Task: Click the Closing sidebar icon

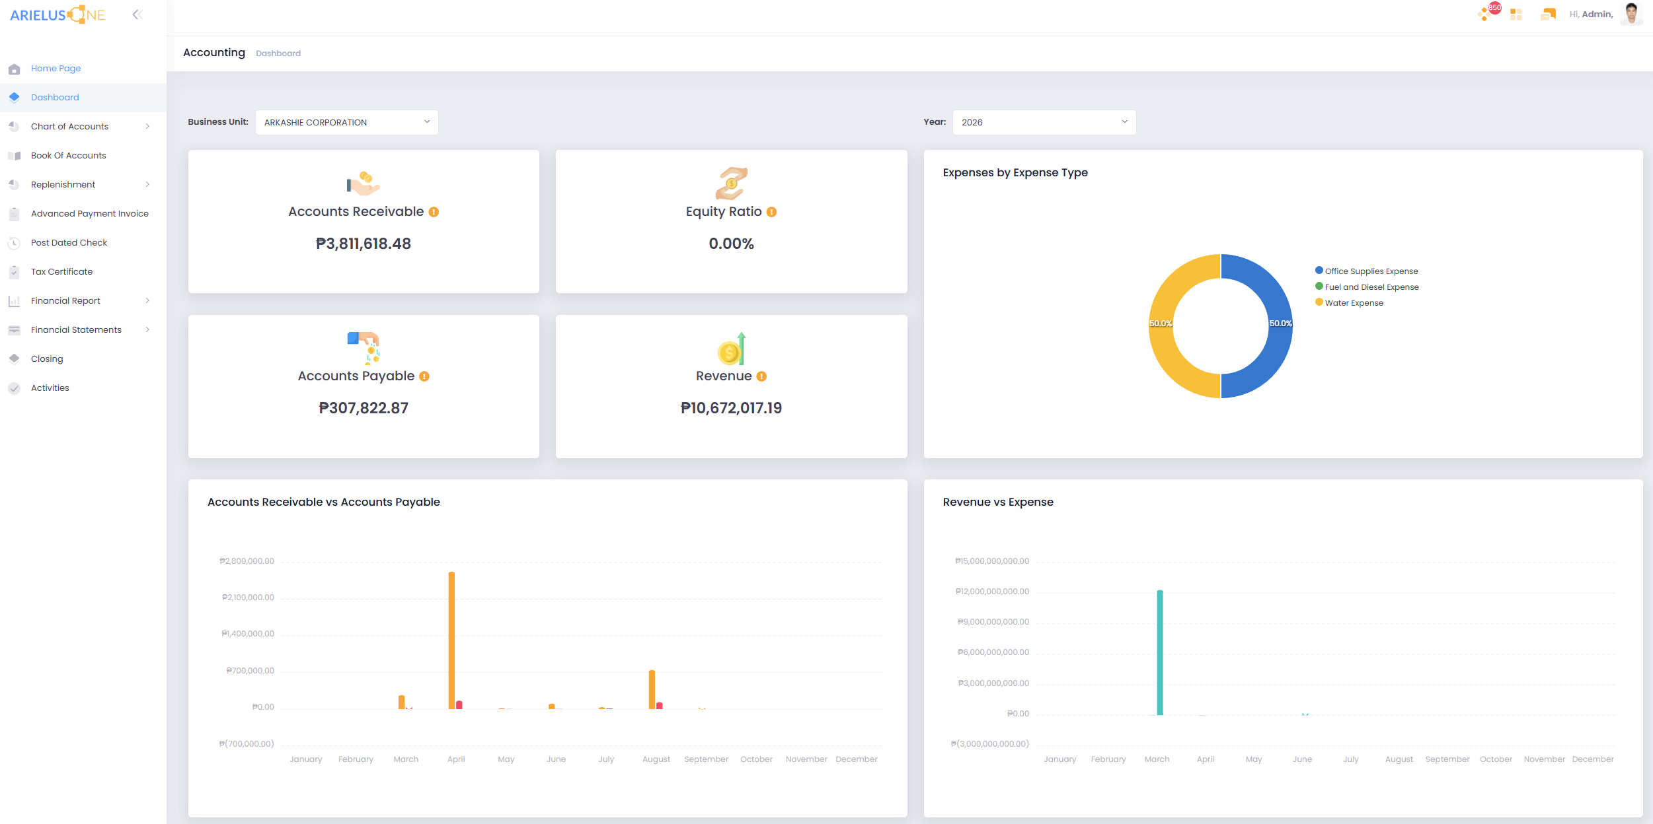Action: click(14, 359)
